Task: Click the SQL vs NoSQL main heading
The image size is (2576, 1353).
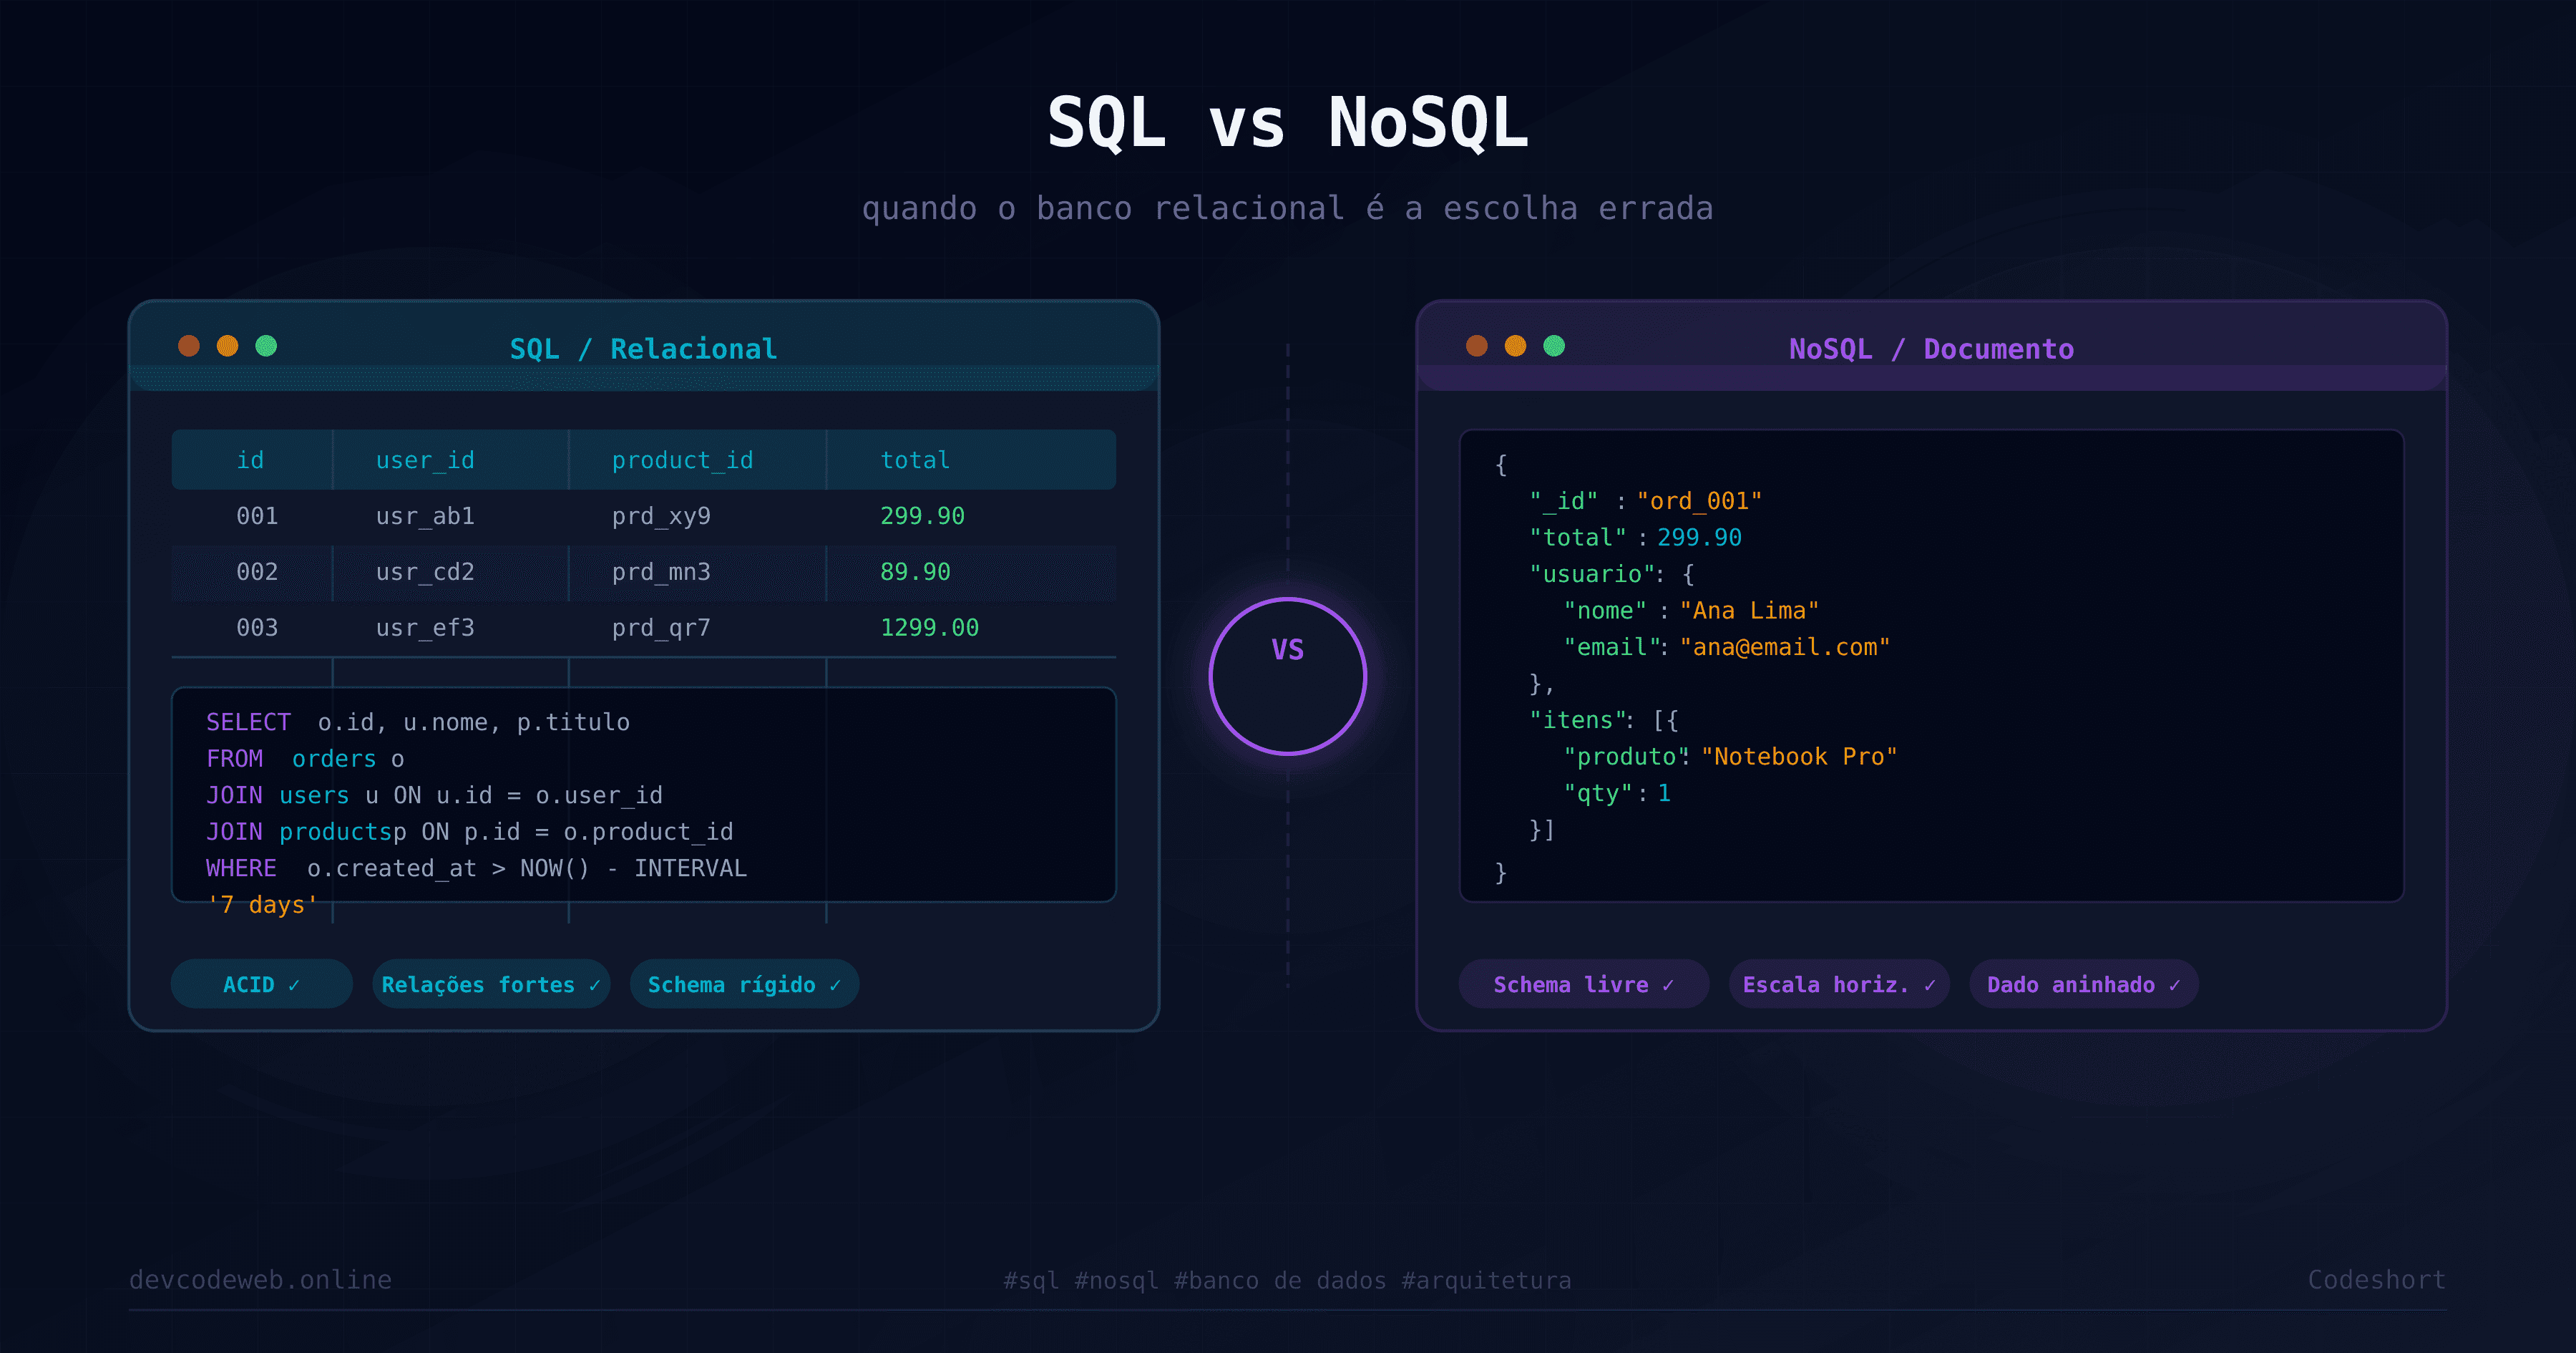Action: pyautogui.click(x=1288, y=123)
